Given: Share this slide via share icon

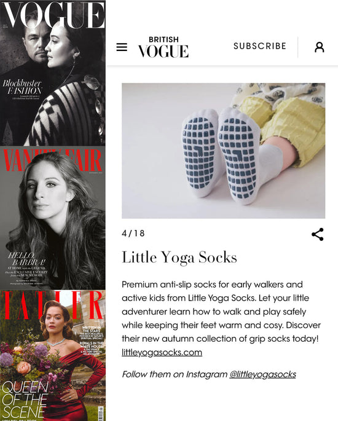Looking at the screenshot, I should [x=318, y=234].
